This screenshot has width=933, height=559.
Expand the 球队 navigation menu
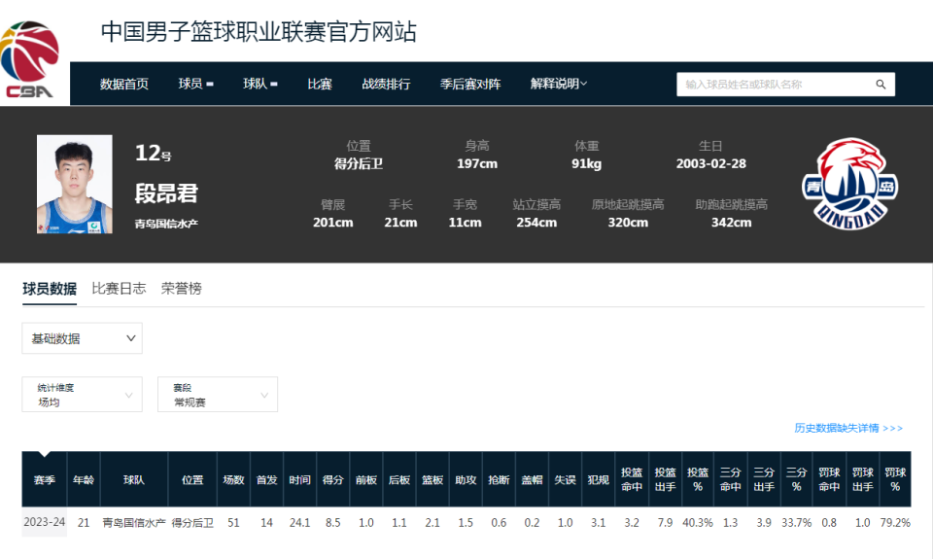(x=260, y=84)
